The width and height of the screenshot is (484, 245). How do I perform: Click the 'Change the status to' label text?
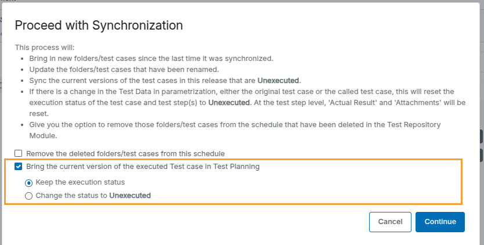coord(72,196)
